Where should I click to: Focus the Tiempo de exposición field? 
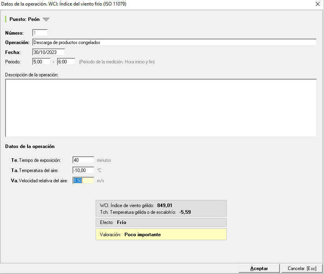(83, 160)
